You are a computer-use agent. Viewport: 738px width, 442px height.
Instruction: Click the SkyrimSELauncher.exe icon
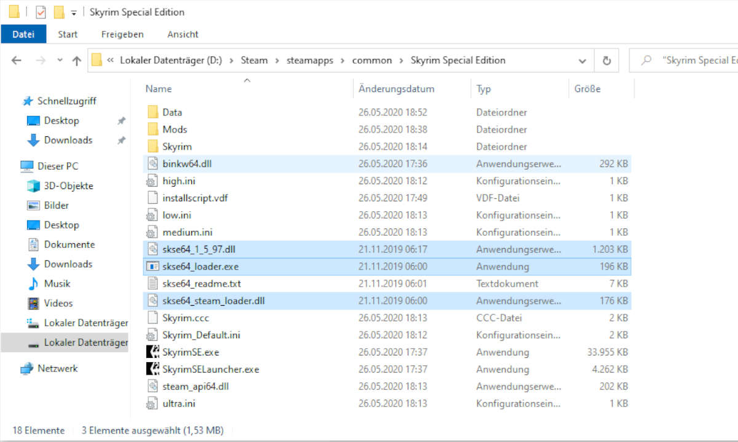tap(153, 370)
